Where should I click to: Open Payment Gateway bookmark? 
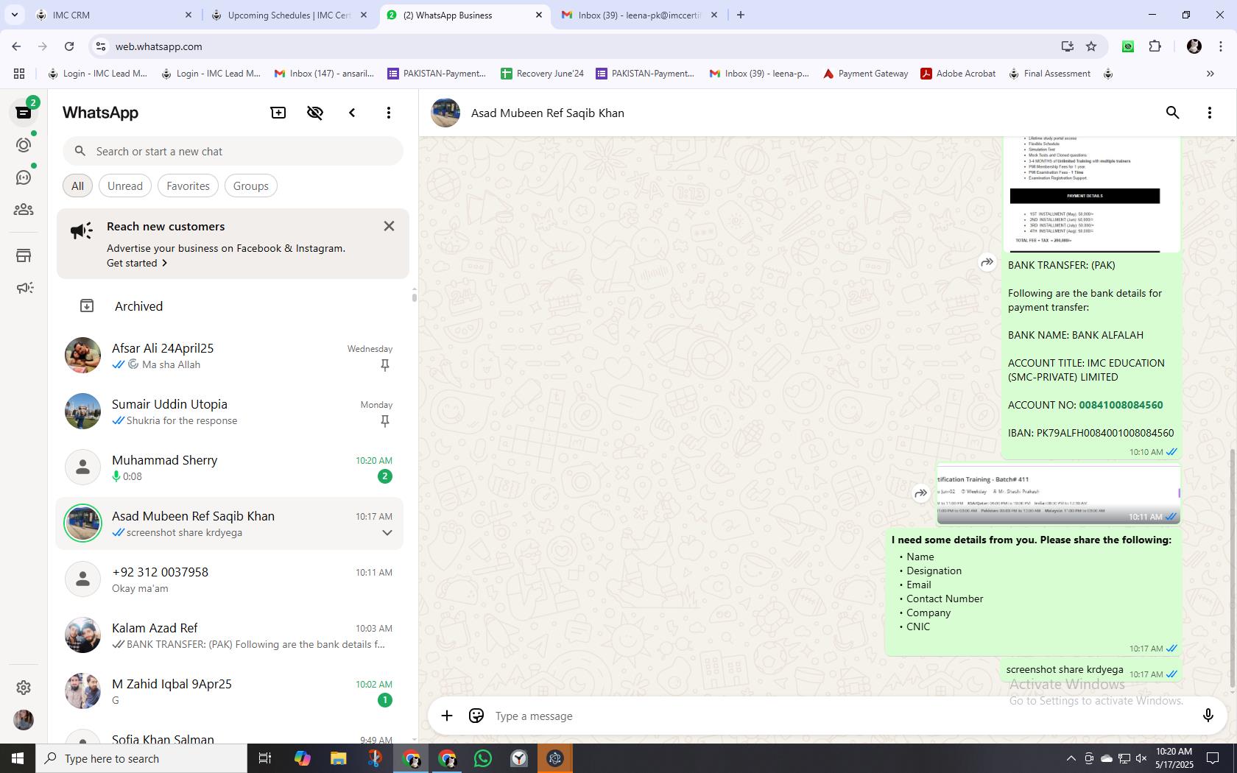click(865, 74)
